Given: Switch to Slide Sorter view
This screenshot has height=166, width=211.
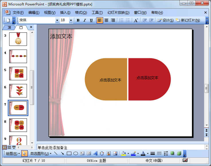Looking at the screenshot, I should pyautogui.click(x=9, y=147).
